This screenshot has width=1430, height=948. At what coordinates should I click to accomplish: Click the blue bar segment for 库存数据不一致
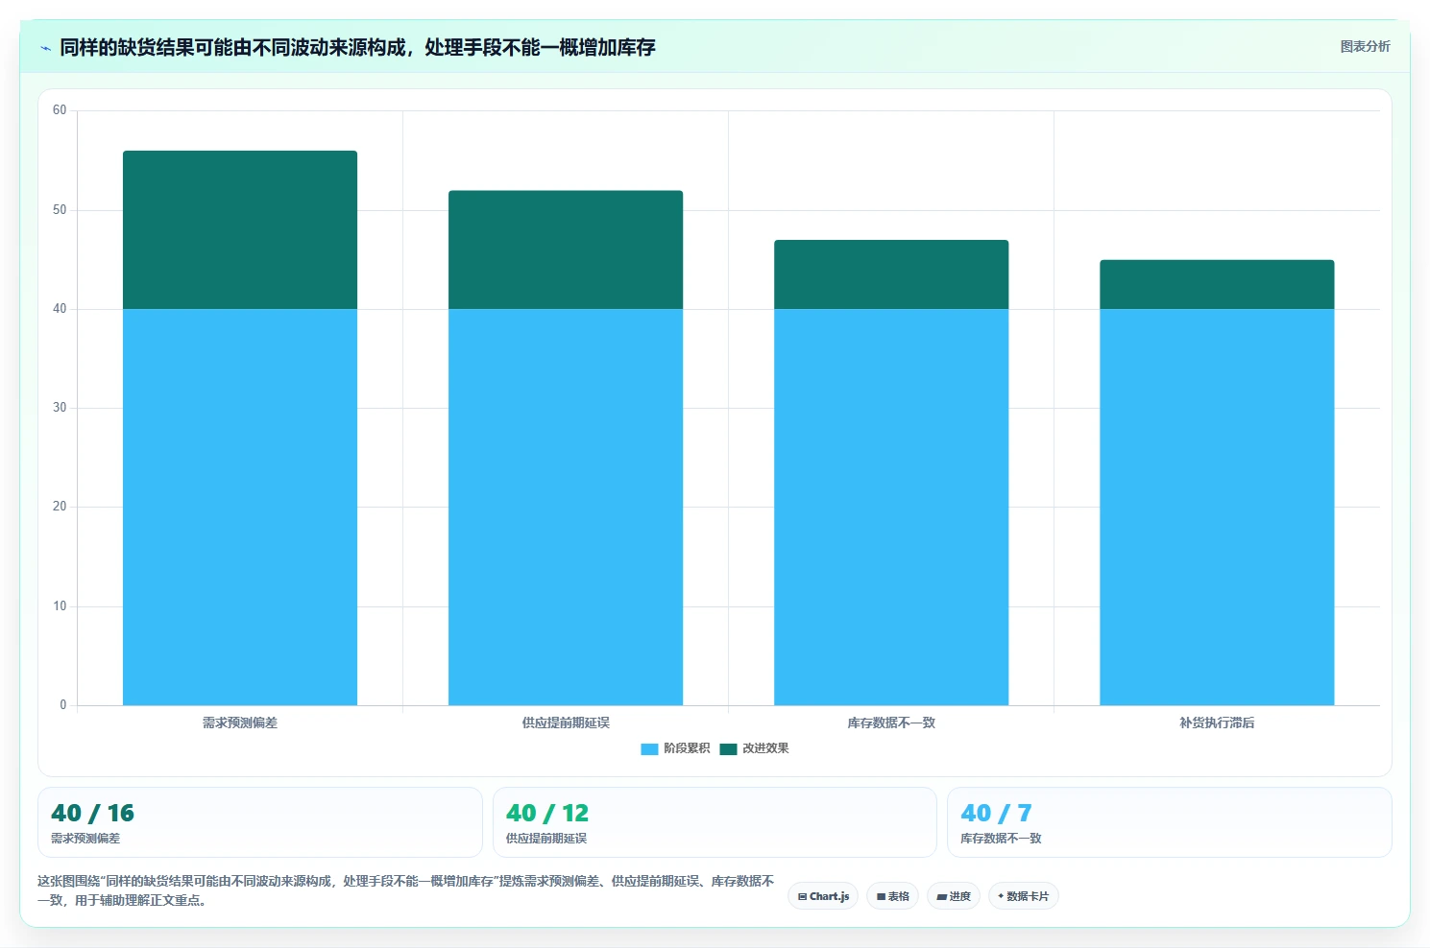(891, 507)
